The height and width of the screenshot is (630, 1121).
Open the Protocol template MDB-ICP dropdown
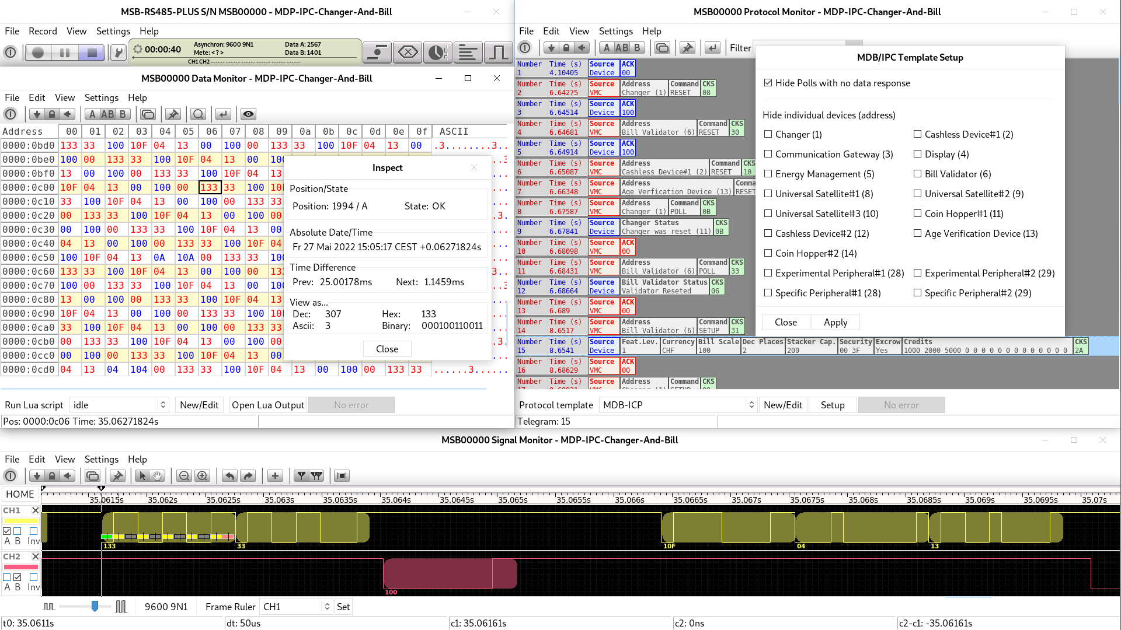pyautogui.click(x=678, y=405)
